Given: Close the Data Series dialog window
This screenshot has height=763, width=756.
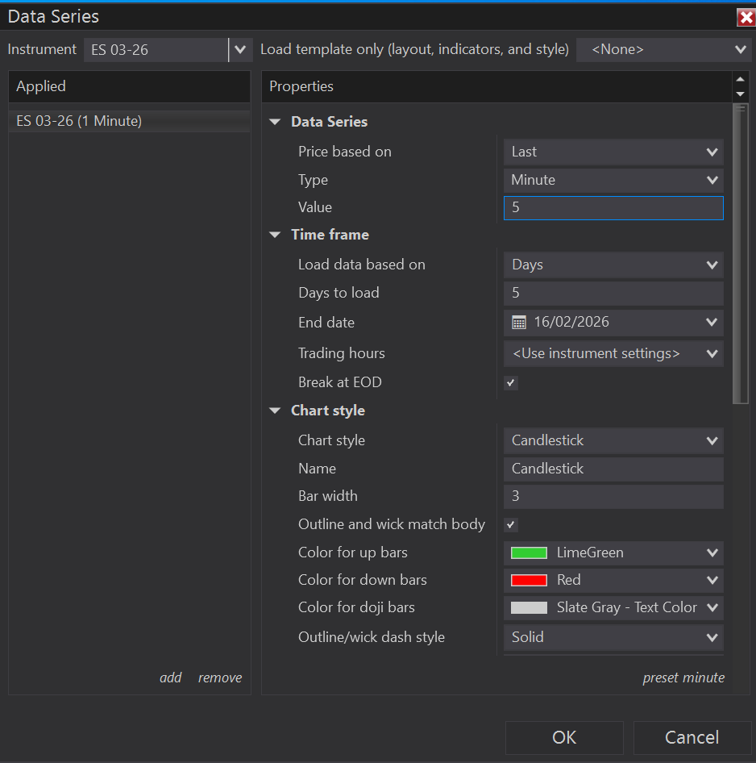Looking at the screenshot, I should point(746,17).
